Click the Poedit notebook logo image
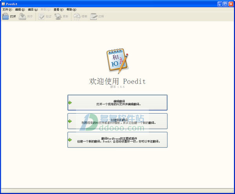This screenshot has height=194, width=235. (x=117, y=61)
